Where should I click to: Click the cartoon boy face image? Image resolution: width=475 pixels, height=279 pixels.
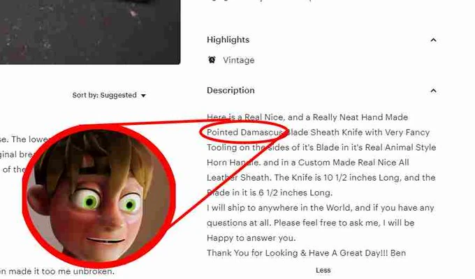tap(99, 196)
